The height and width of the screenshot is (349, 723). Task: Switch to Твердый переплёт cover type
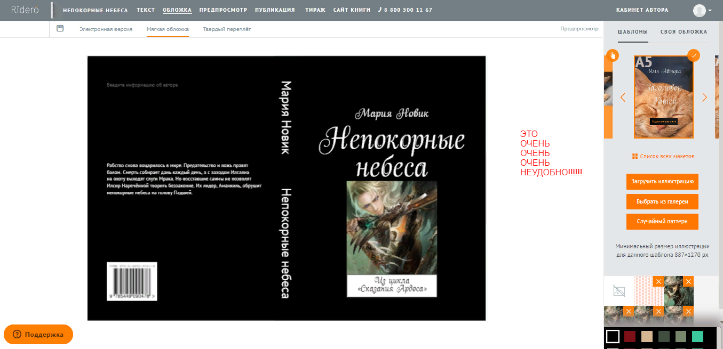tap(227, 29)
